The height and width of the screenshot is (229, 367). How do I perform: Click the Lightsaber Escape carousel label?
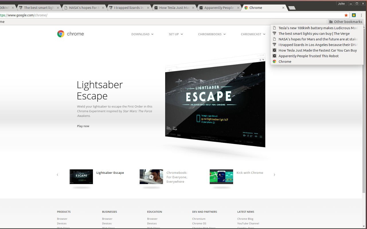[110, 173]
